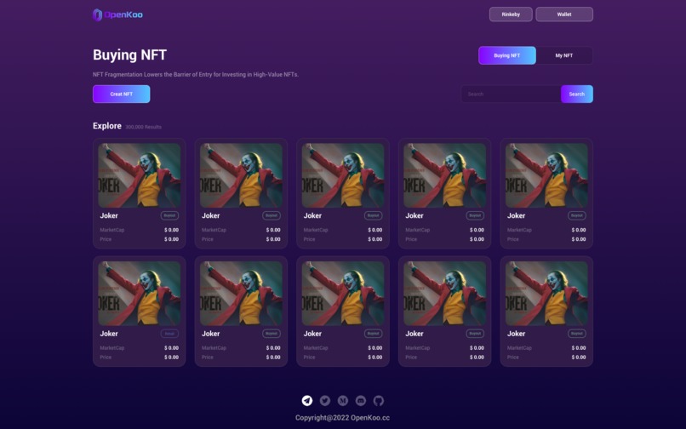Click Buyout on the fifth bottom-row Joker card

click(576, 334)
